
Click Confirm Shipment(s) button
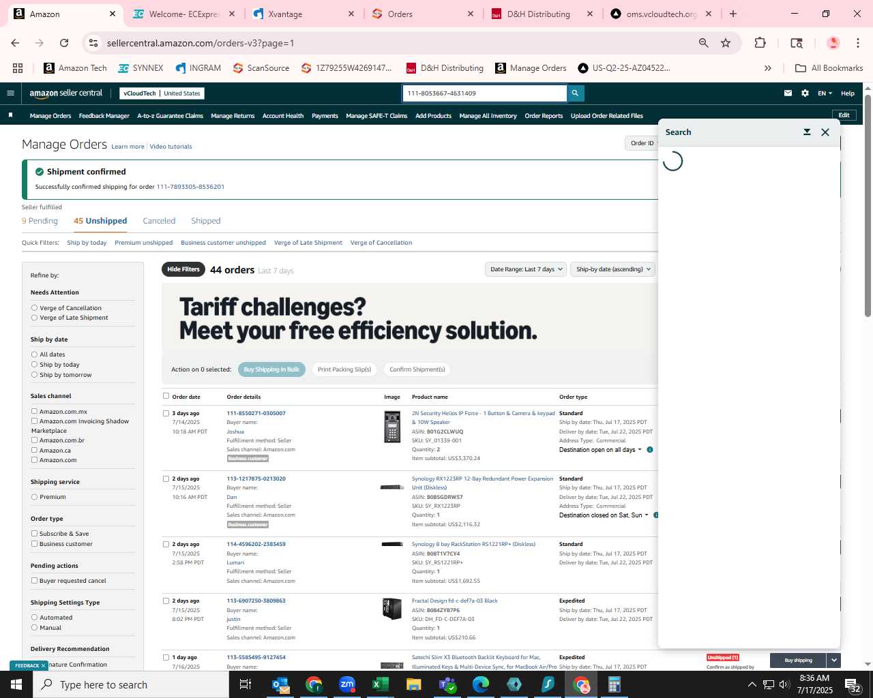tap(417, 369)
